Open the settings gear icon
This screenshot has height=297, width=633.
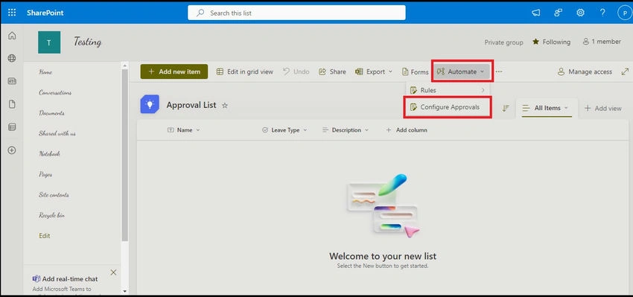580,13
